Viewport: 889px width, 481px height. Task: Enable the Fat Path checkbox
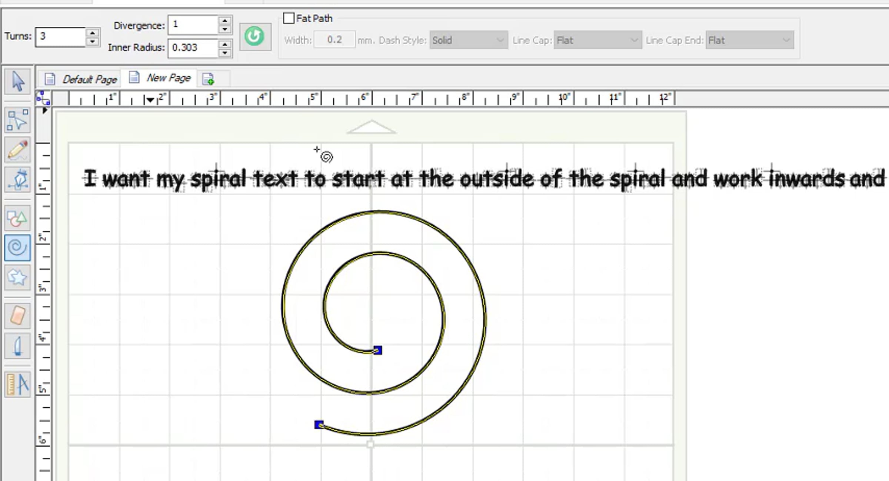pos(289,18)
